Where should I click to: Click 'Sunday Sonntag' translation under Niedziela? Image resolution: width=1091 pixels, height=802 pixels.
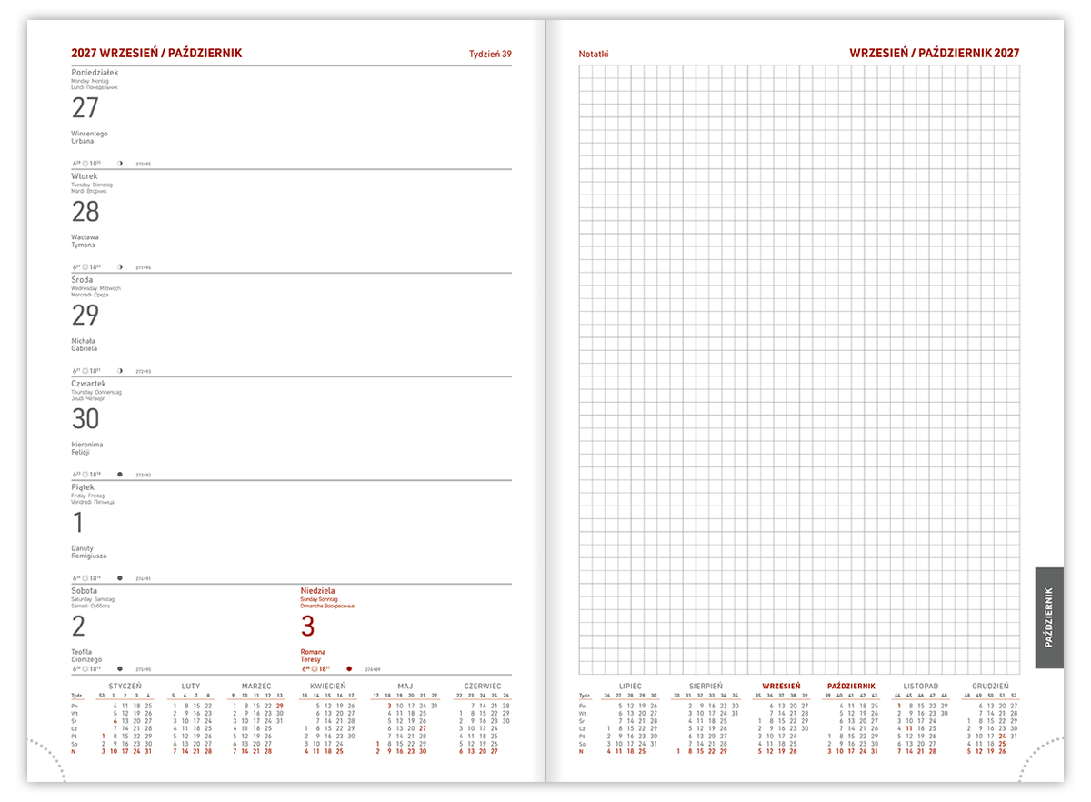[x=319, y=600]
